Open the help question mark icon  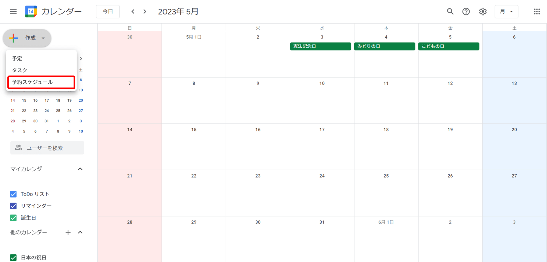tap(466, 11)
